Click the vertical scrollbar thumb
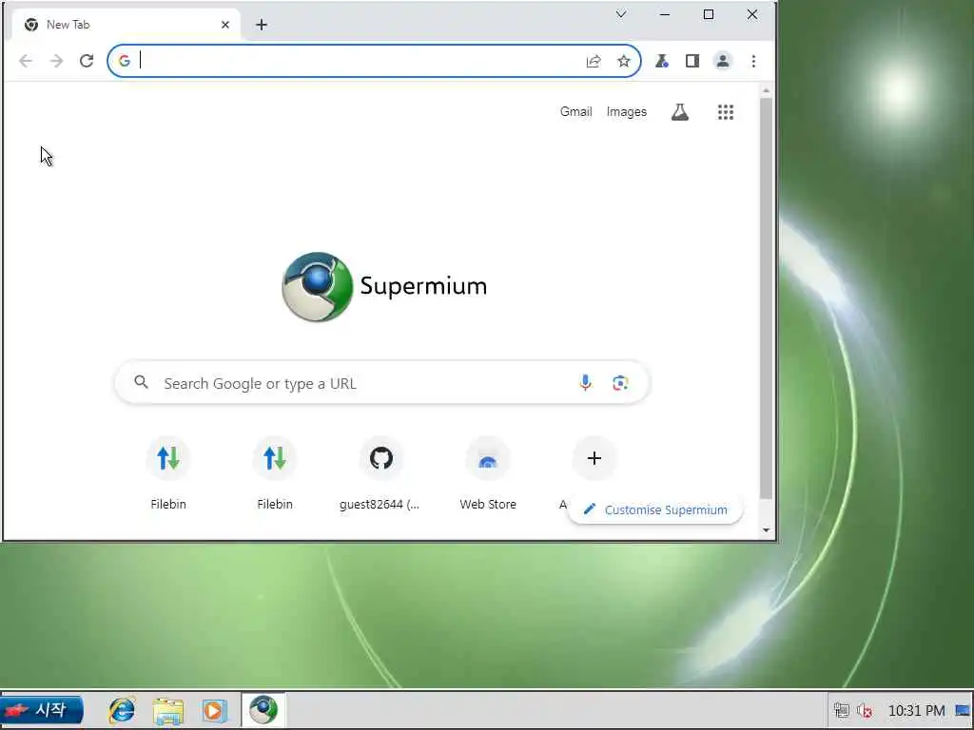Screen dimensions: 974x730 click(x=766, y=298)
